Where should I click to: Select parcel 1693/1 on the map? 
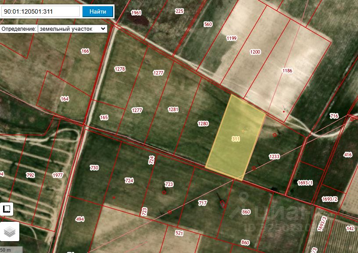305,183
